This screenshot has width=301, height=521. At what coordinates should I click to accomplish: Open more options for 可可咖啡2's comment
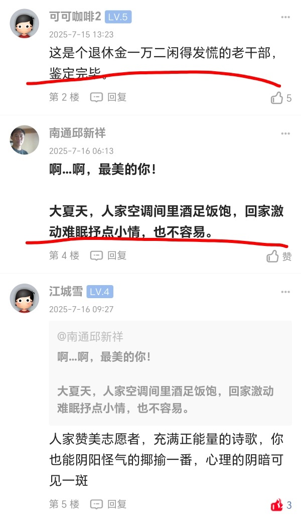point(285,17)
